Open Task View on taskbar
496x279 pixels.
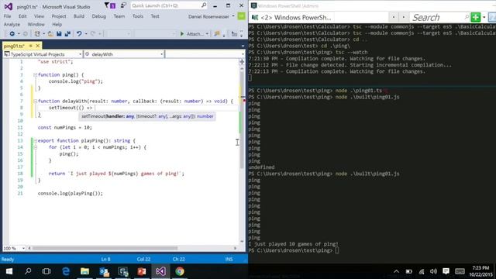point(46,271)
